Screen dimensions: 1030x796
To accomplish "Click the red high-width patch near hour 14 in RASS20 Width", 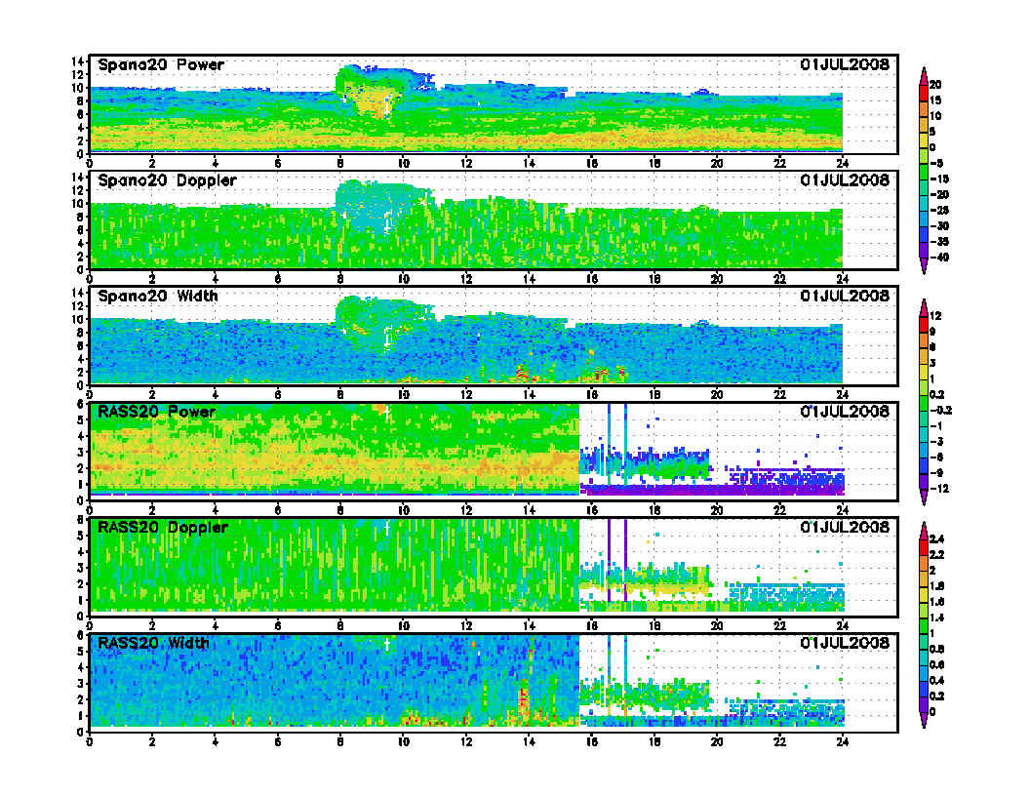I will coord(524,700).
